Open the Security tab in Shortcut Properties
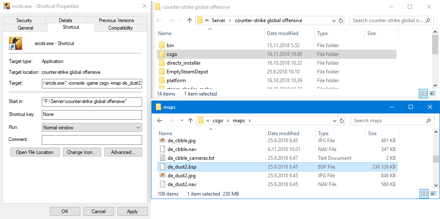This screenshot has height=219, width=440. pos(24,20)
